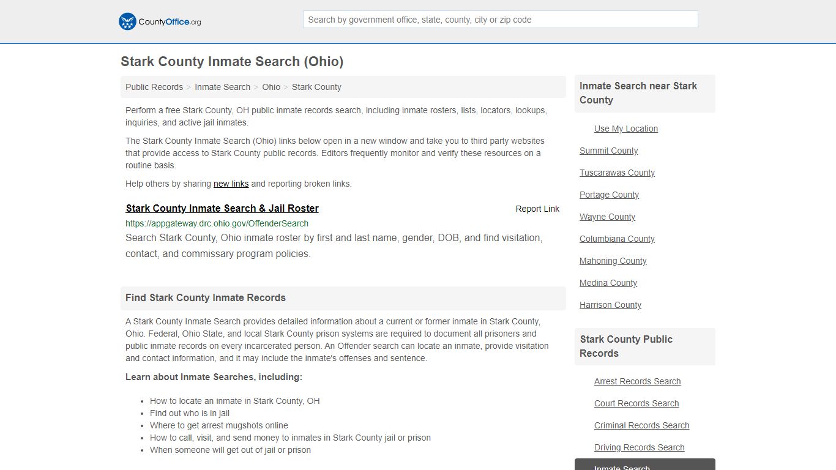This screenshot has width=836, height=470.
Task: Click the Stark County Inmate Search (Ohio) heading
Action: (x=232, y=62)
